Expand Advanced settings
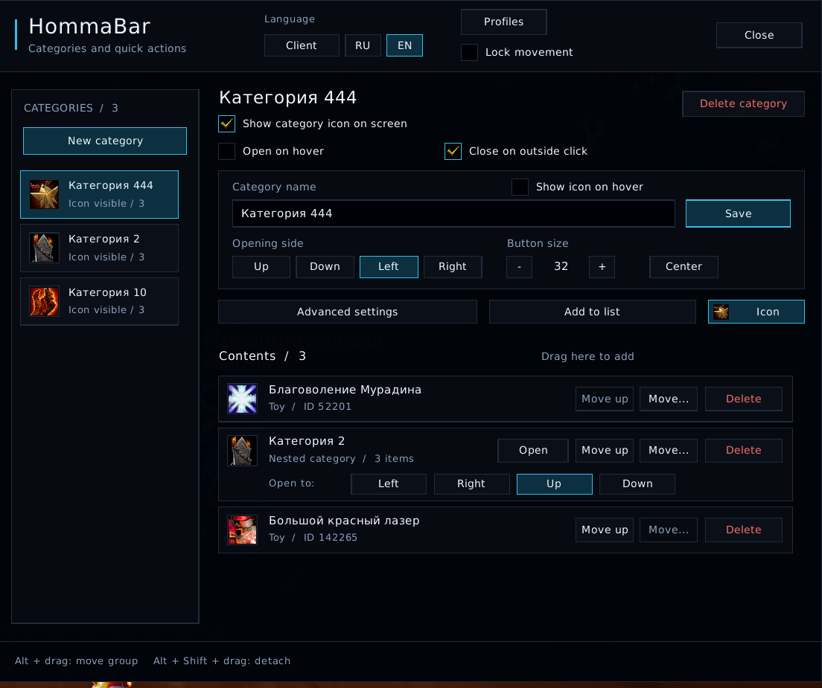The width and height of the screenshot is (822, 688). (348, 312)
